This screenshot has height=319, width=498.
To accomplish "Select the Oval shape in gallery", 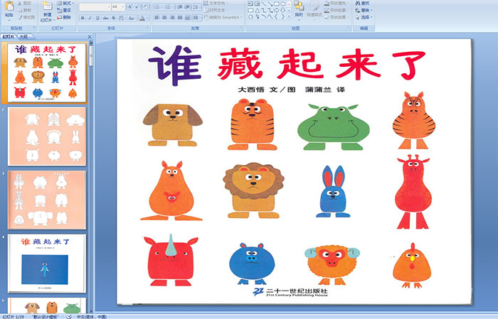I will 282,4.
